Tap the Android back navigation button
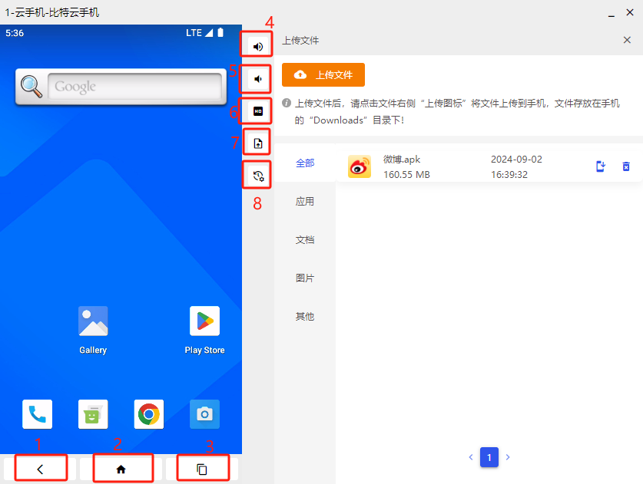 click(x=40, y=469)
